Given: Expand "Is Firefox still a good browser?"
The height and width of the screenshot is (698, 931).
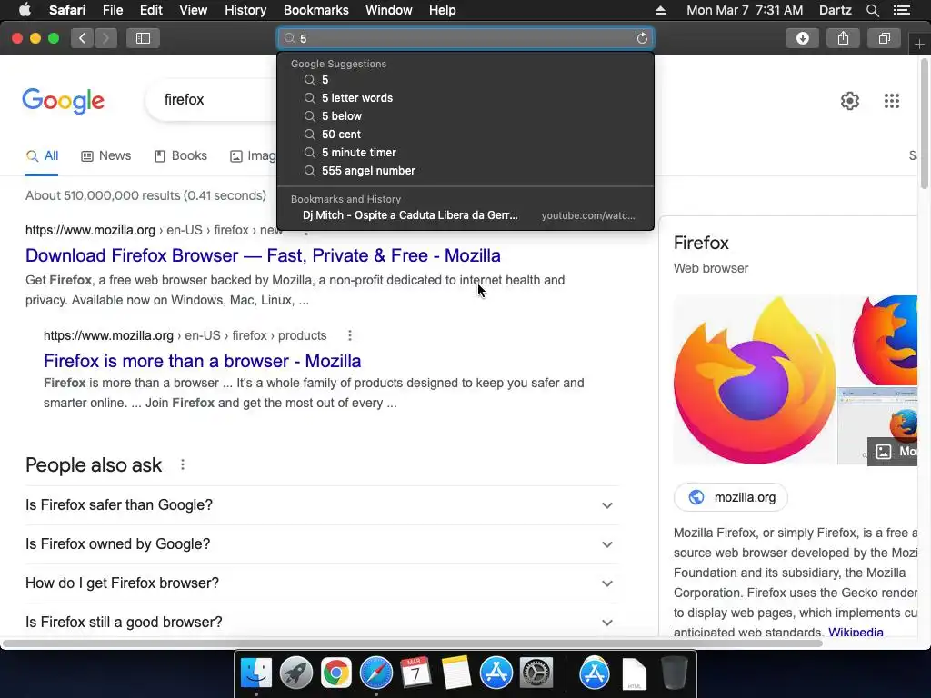Looking at the screenshot, I should point(322,622).
